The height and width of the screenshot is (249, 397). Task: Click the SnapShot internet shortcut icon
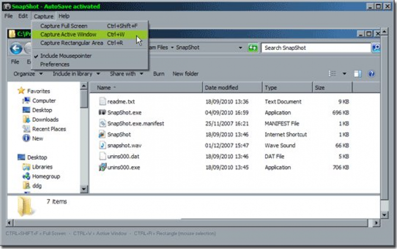click(x=102, y=134)
